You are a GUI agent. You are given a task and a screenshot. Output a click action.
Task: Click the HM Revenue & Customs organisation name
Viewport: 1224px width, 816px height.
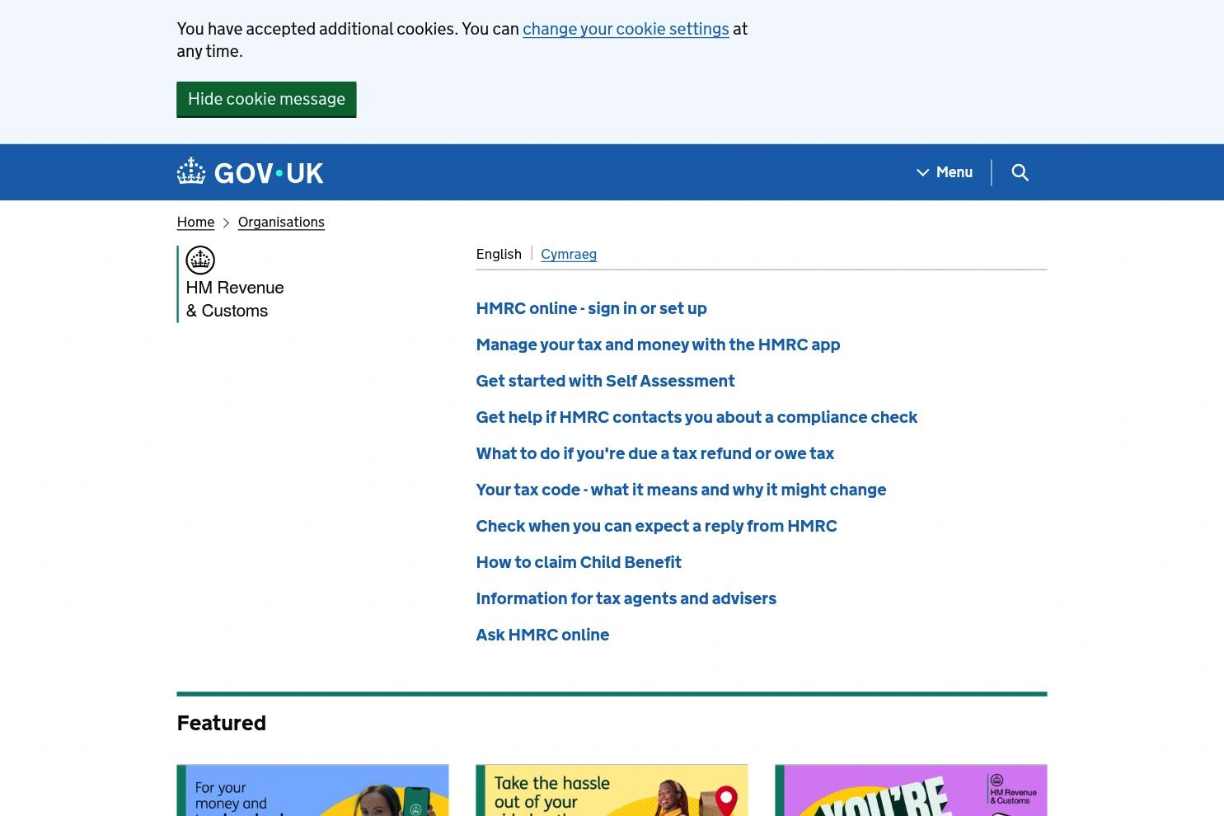coord(235,299)
